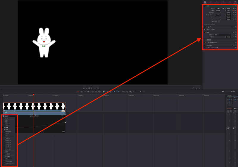Toggle the 合成 (Composite) section switch
Viewport: 238px width, 167px height.
[x=205, y=32]
